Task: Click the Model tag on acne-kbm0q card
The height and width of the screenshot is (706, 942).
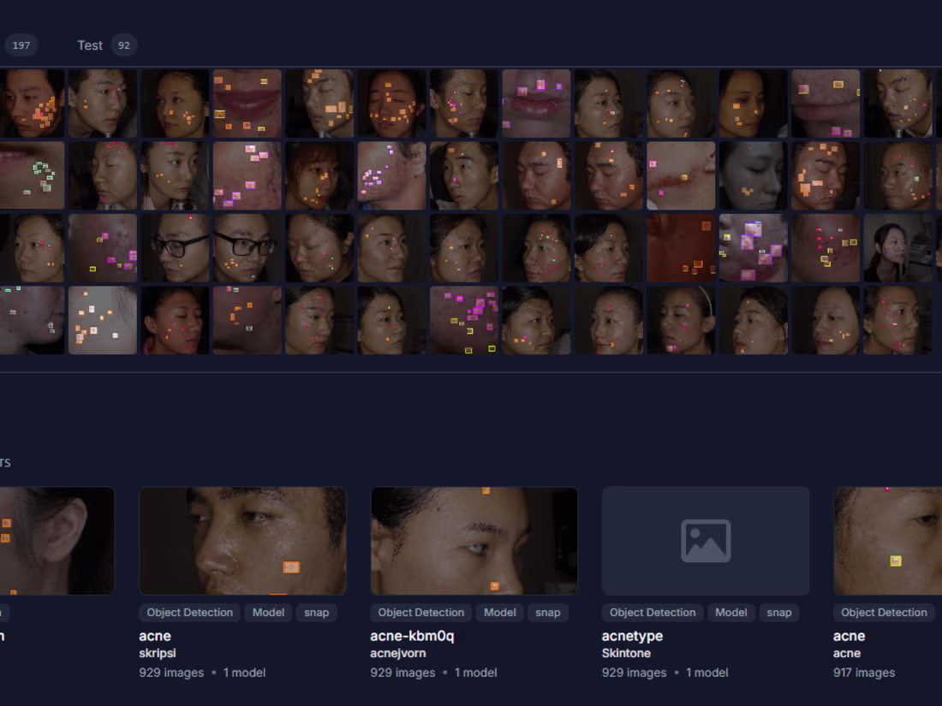Action: tap(499, 612)
